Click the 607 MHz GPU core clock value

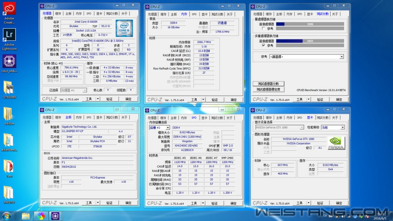(x=282, y=165)
